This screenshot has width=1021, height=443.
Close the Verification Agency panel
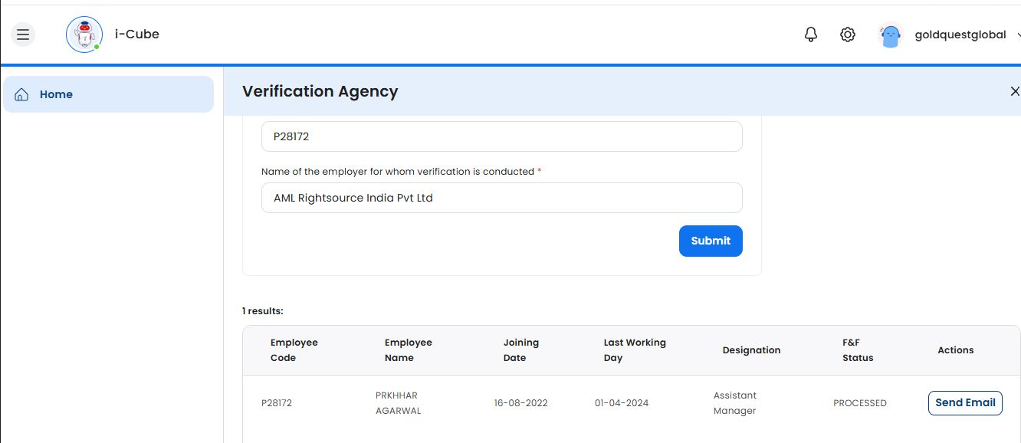coord(1015,92)
